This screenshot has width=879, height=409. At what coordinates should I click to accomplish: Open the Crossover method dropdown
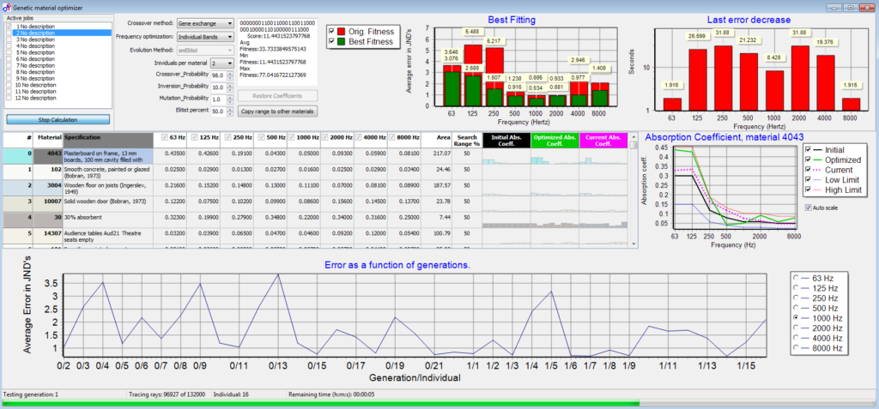coord(205,23)
